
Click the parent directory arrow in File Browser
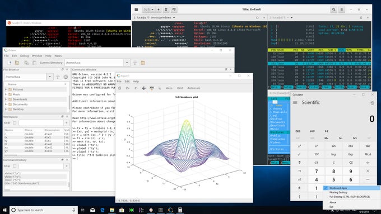click(58, 77)
